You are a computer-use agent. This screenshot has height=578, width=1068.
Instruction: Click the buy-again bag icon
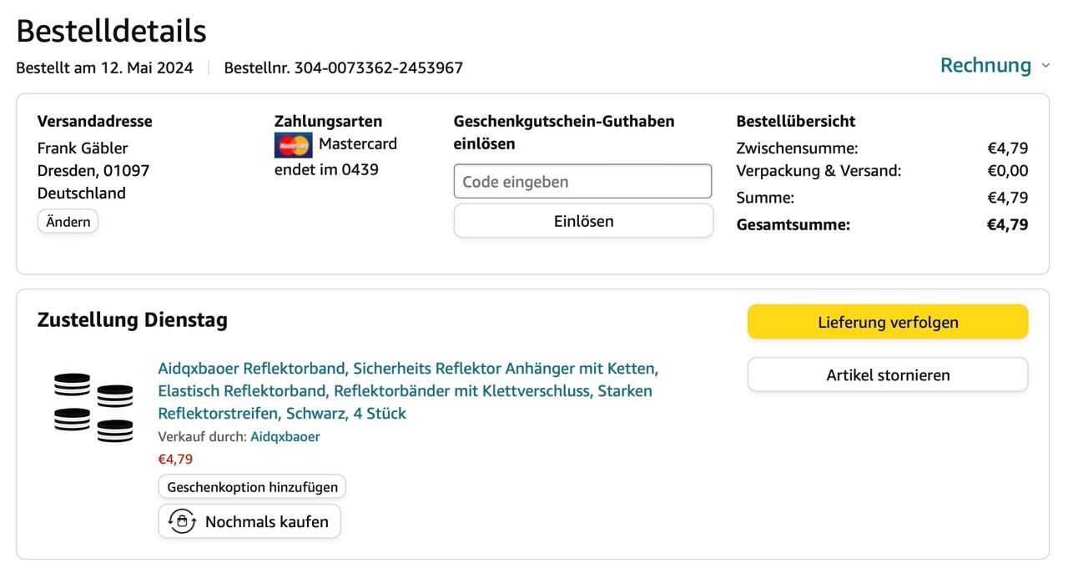point(182,521)
